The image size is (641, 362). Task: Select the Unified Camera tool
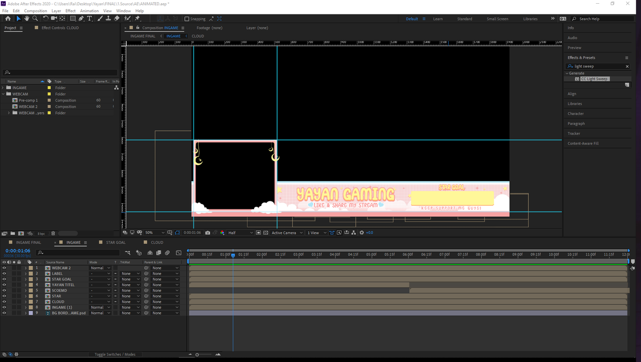pos(54,19)
